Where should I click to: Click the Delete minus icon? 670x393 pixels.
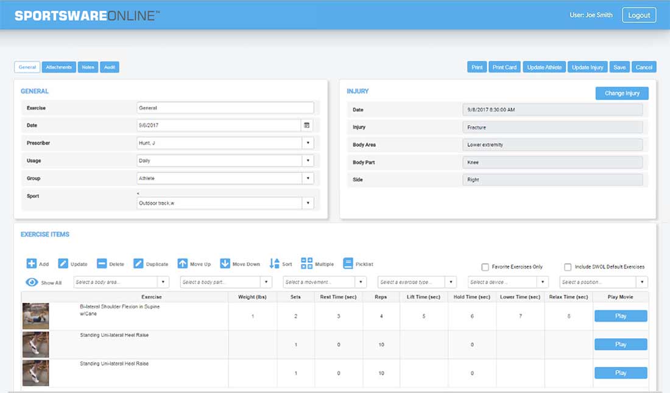click(x=102, y=264)
